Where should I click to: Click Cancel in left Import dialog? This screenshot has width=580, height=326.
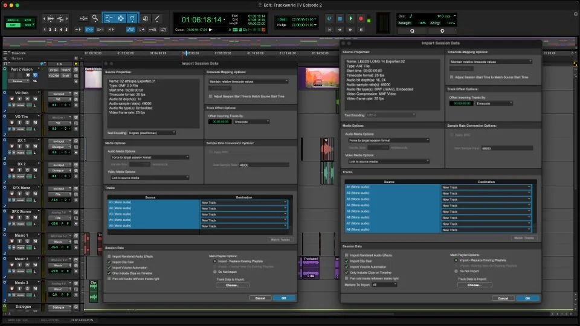[x=260, y=298]
